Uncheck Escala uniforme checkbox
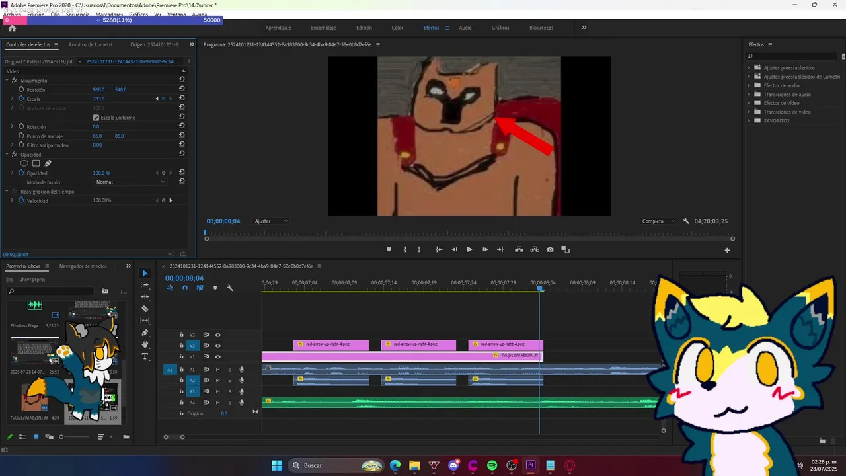Image resolution: width=846 pixels, height=476 pixels. tap(96, 118)
